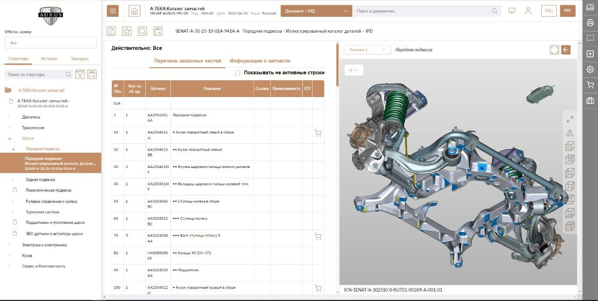This screenshot has width=598, height=301.
Task: Open the comments icon in the right sidebar
Action: pos(590,38)
